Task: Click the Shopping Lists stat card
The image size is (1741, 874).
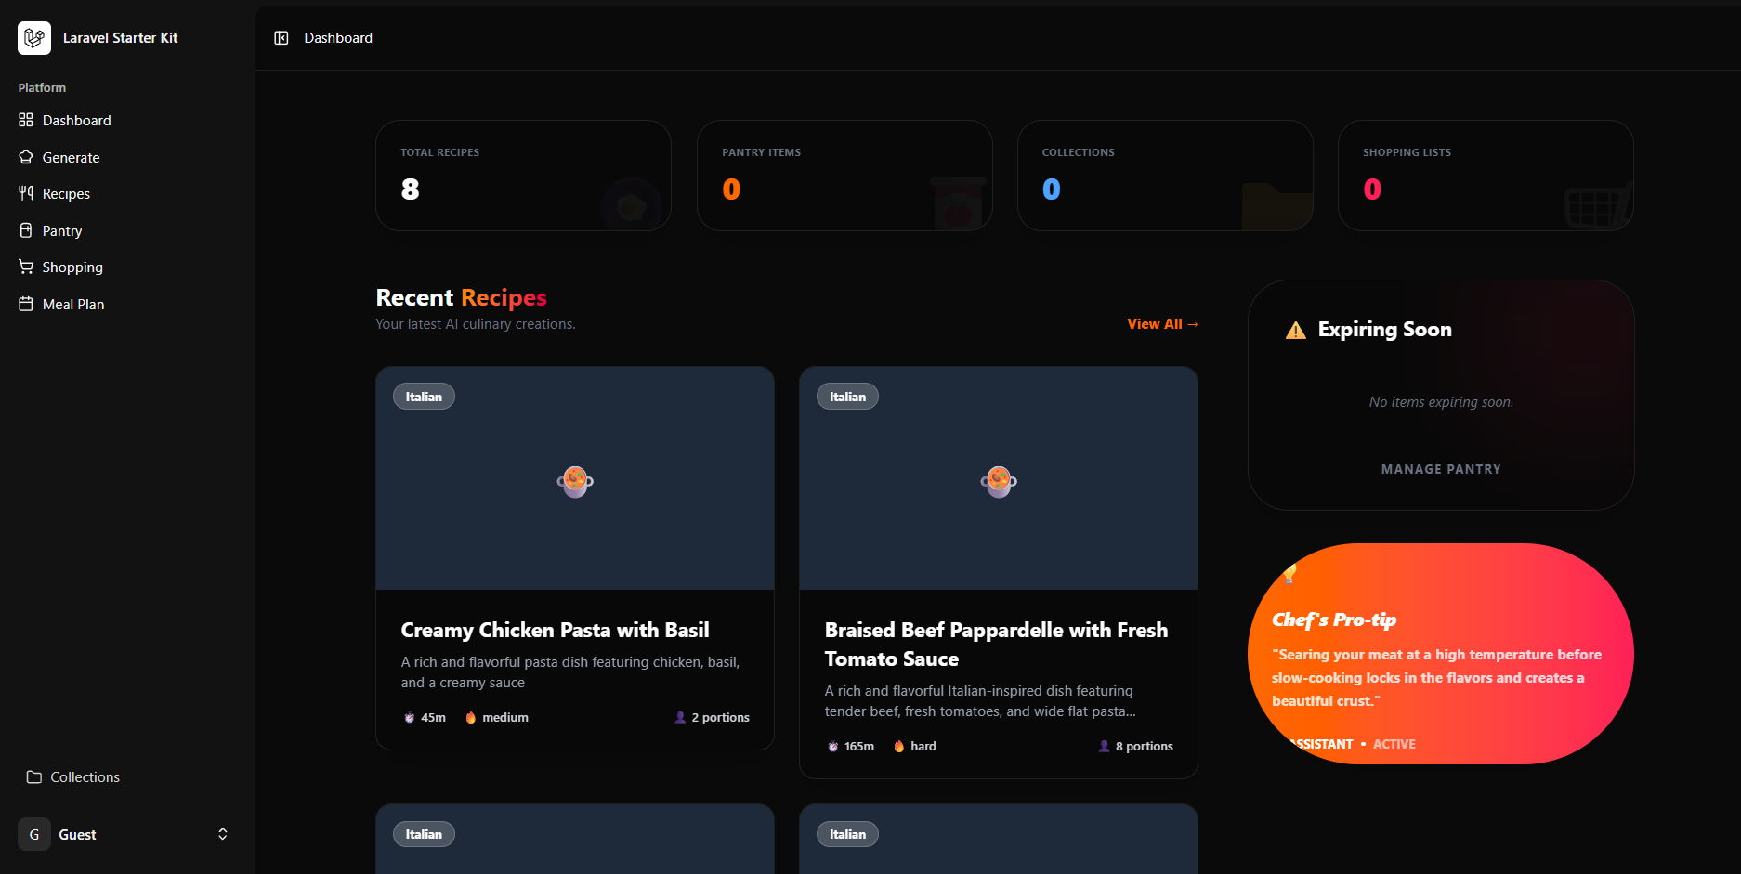Action: (x=1485, y=176)
